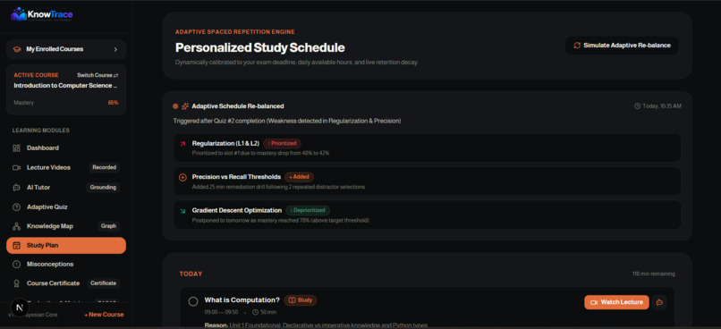Click the refresh icon on Simulate Adaptive Re-balance
Screen dimensions: 721x329
click(577, 46)
